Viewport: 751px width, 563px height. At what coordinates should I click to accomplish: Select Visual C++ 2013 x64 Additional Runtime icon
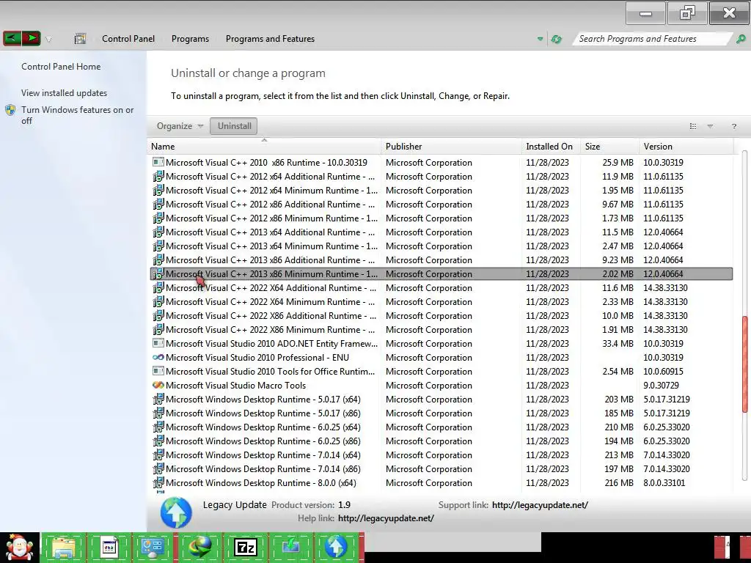coord(158,232)
